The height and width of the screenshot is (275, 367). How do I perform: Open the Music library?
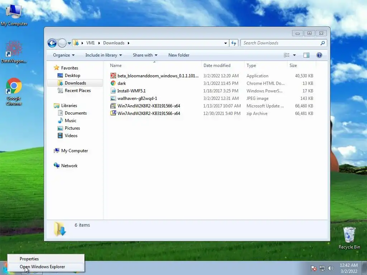point(71,121)
